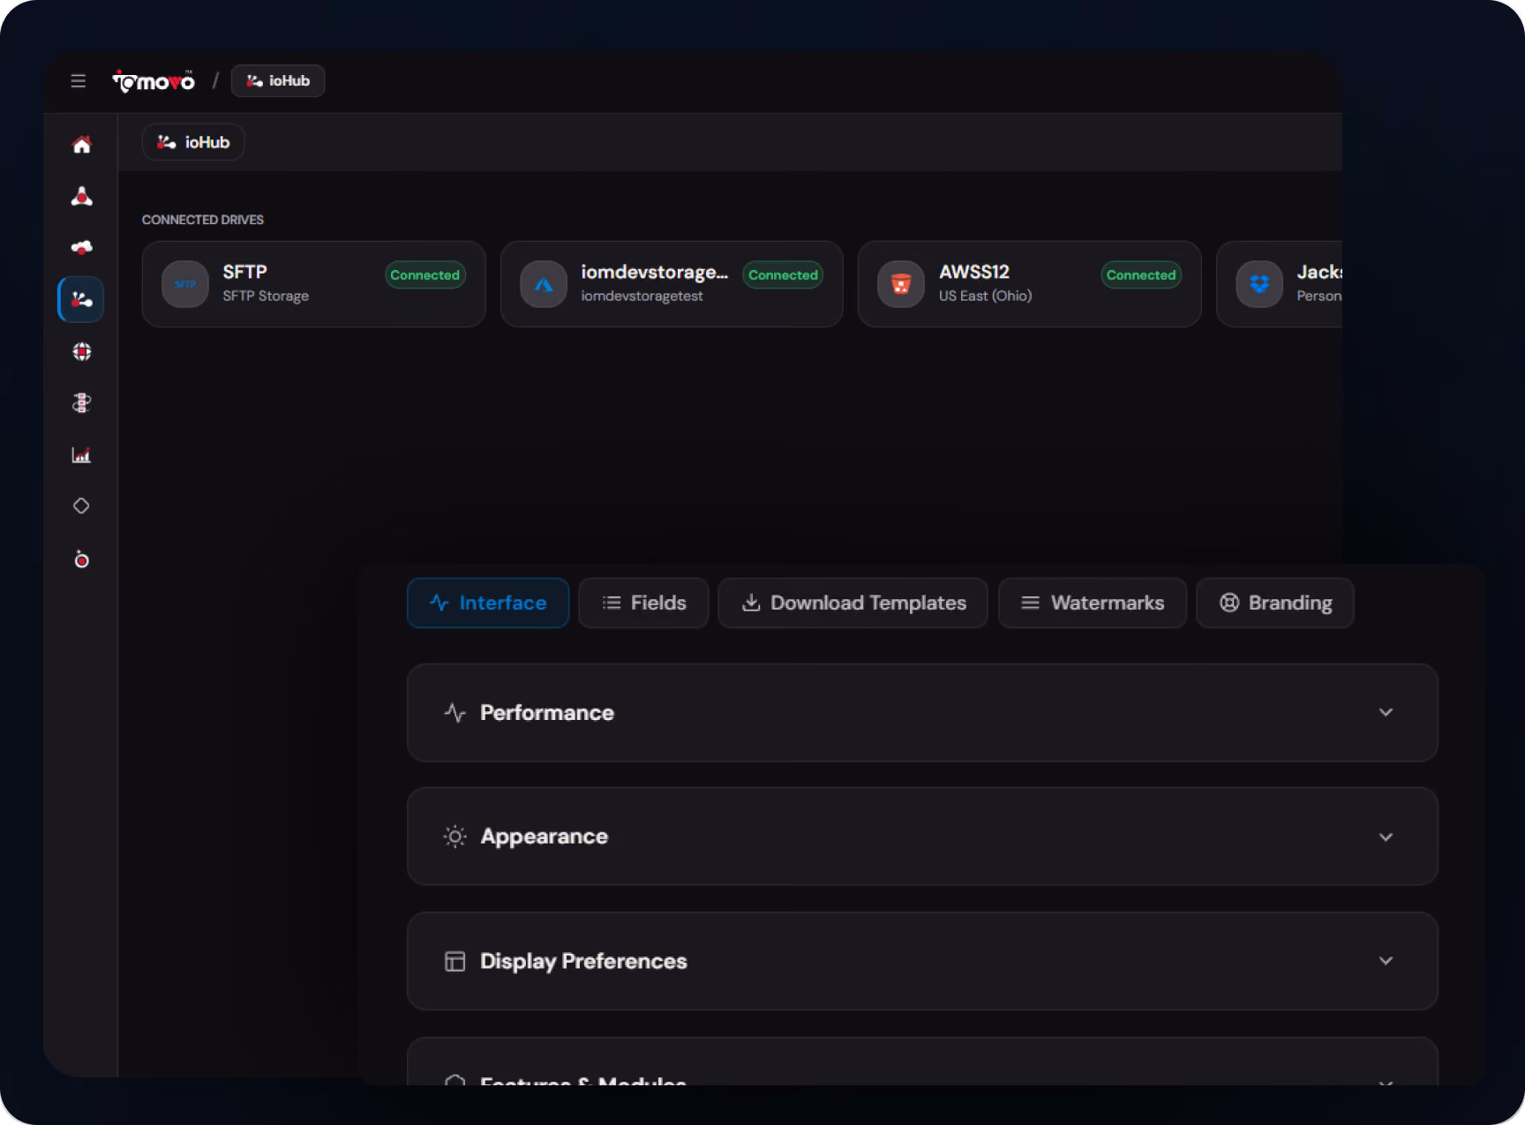Viewport: 1525px width, 1125px height.
Task: Click the Azure iomdevstorage drive icon
Action: 544,284
